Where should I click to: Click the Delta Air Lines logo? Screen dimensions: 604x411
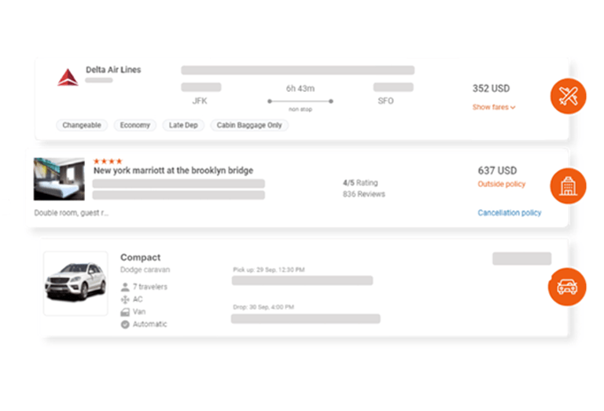(68, 77)
